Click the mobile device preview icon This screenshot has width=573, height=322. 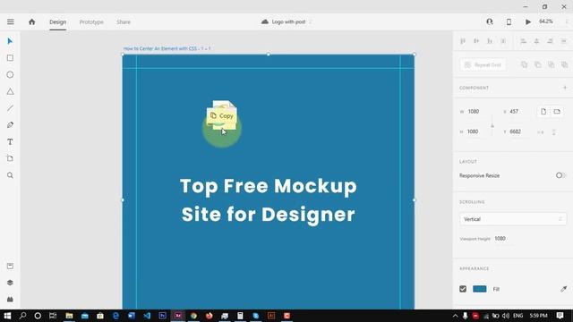(x=509, y=21)
